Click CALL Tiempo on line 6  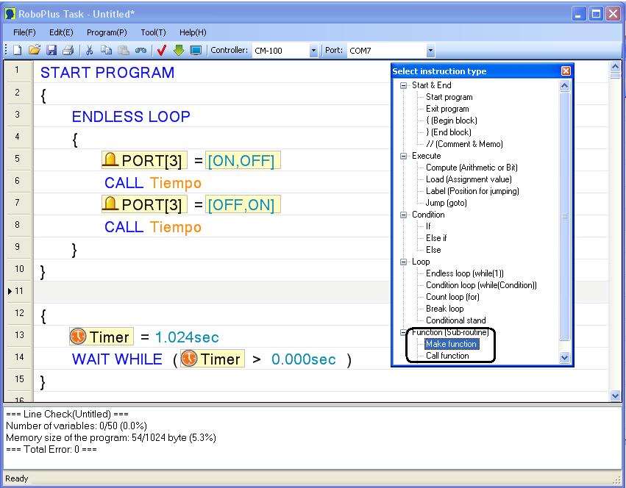[153, 183]
